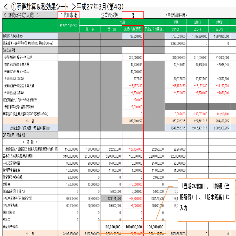Select the shaded 128,121,500 cell in 増加 column
The width and height of the screenshot is (236, 236).
[x=111, y=198]
